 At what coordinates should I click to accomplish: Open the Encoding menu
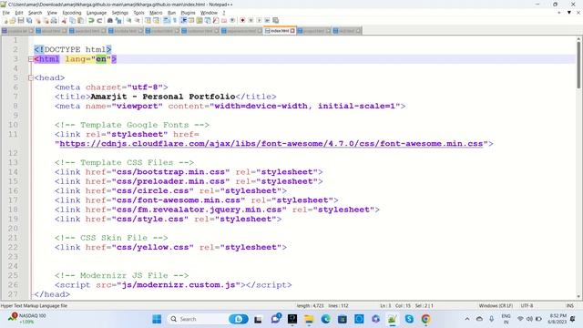72,13
